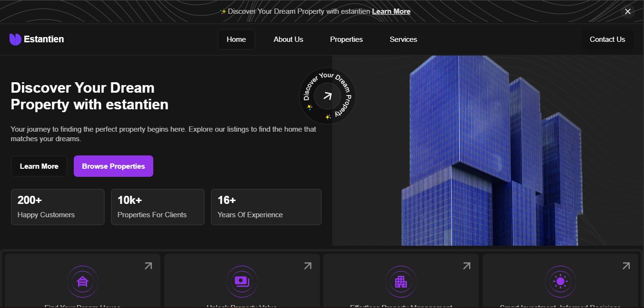The width and height of the screenshot is (644, 308).
Task: Open the third card's corner arrow link
Action: click(467, 266)
